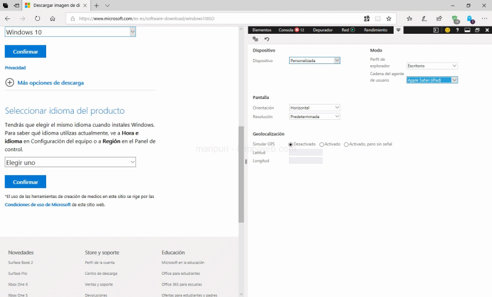The image size is (492, 297).
Task: Open Microsoft en la educación link
Action: click(183, 263)
